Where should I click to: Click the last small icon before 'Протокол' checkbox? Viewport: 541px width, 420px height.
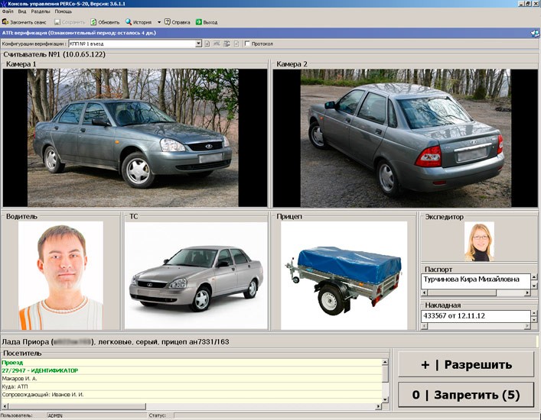(236, 44)
